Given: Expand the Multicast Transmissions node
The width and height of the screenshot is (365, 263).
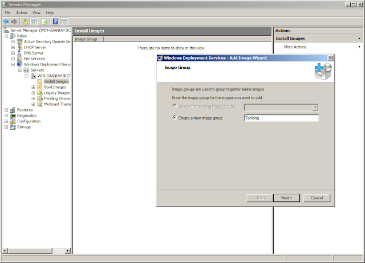Looking at the screenshot, I should 33,104.
